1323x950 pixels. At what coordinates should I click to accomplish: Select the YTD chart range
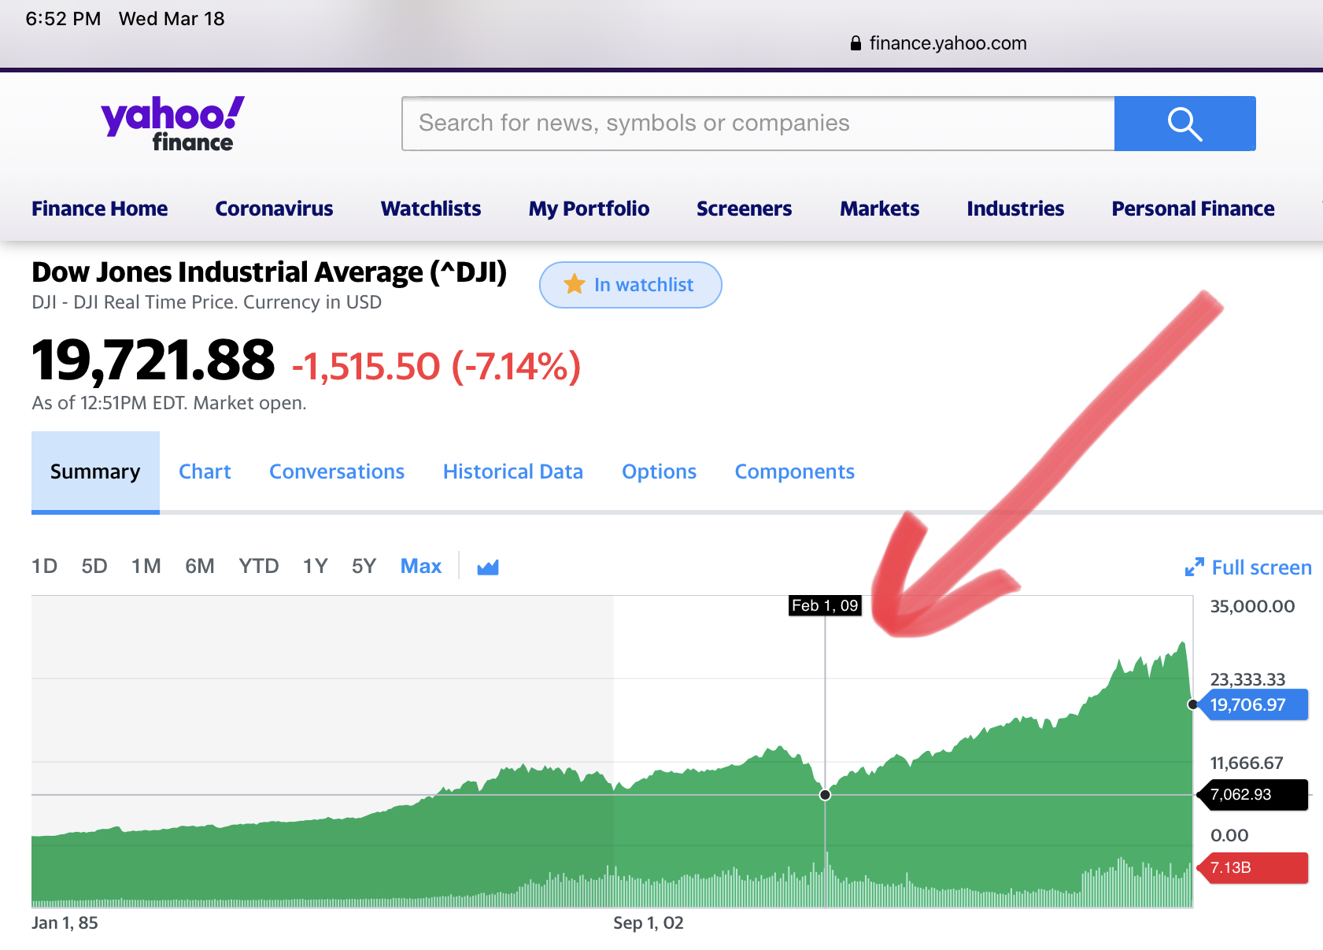[x=258, y=567]
